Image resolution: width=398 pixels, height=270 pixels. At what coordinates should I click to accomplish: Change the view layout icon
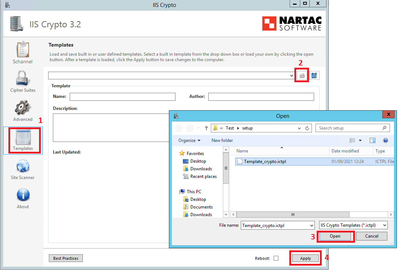tap(352, 140)
